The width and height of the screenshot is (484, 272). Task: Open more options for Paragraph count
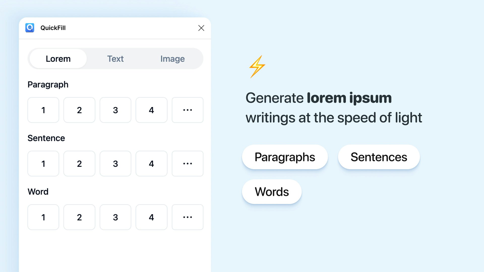click(188, 110)
